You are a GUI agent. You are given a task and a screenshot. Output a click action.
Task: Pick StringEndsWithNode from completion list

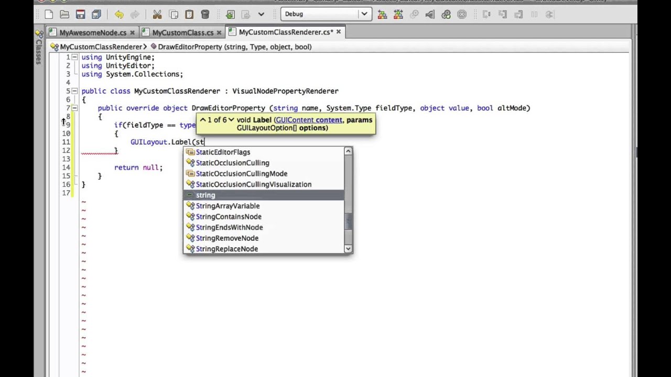(x=264, y=227)
